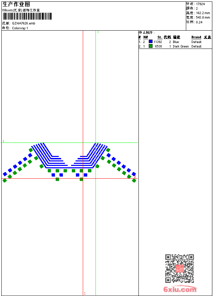Click the QR code at bottom right
This screenshot has height=296, width=213.
pos(180,268)
